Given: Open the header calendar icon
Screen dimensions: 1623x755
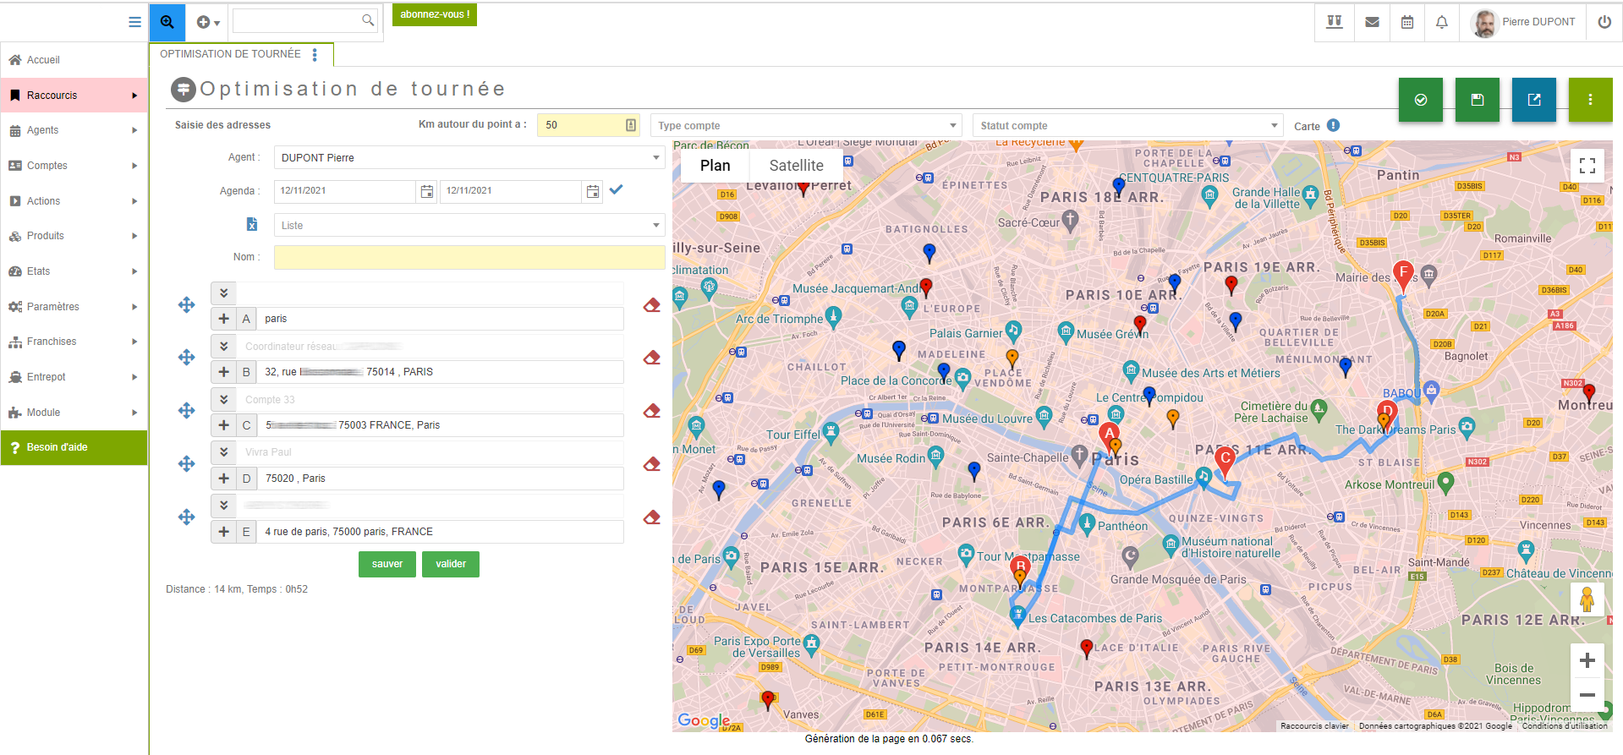Looking at the screenshot, I should coord(1407,22).
